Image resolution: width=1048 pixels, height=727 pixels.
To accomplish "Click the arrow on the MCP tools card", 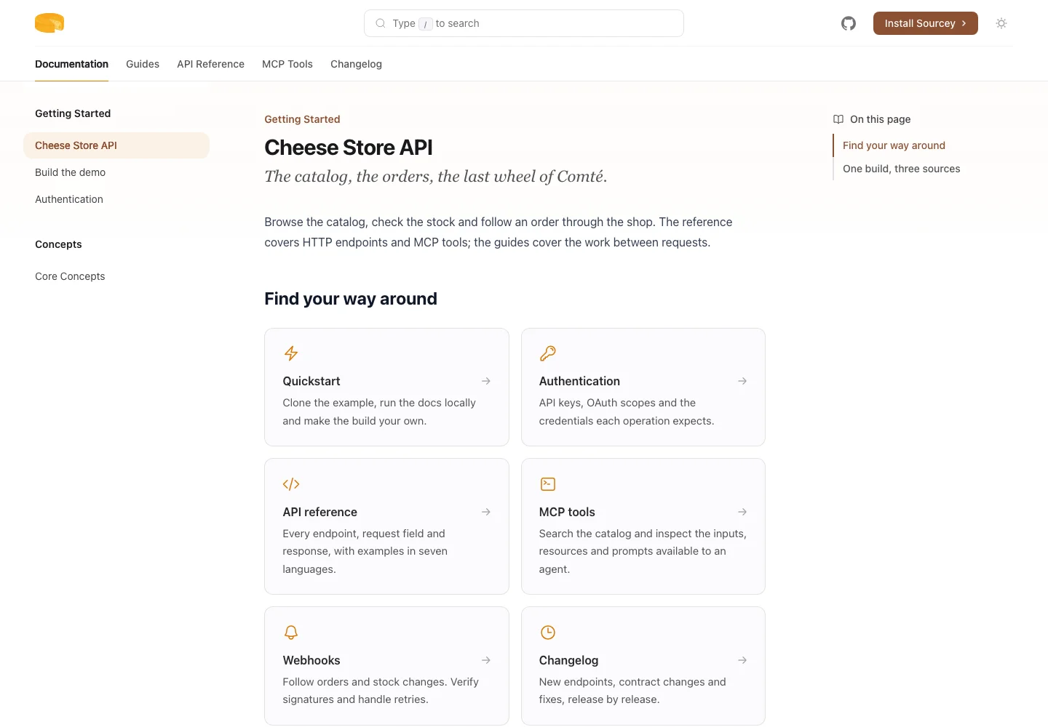I will 742,512.
